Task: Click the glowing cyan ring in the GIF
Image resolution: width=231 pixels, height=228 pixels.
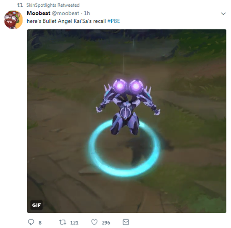Action: click(124, 148)
